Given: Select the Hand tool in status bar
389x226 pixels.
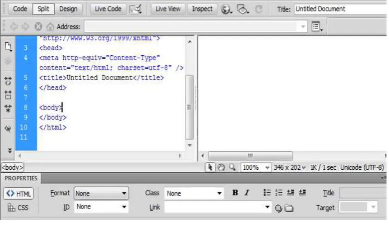Looking at the screenshot, I should tap(221, 168).
